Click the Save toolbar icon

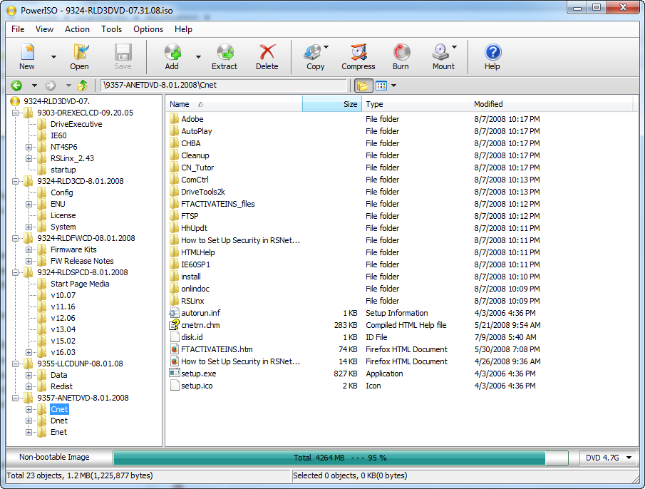pos(123,52)
